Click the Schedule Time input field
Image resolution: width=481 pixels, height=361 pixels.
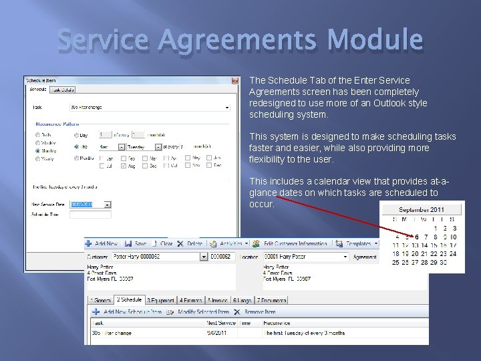[x=90, y=215]
